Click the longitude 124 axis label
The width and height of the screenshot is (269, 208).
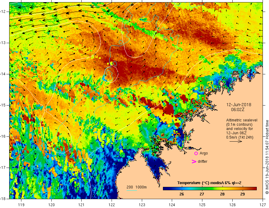pyautogui.click(x=172, y=205)
